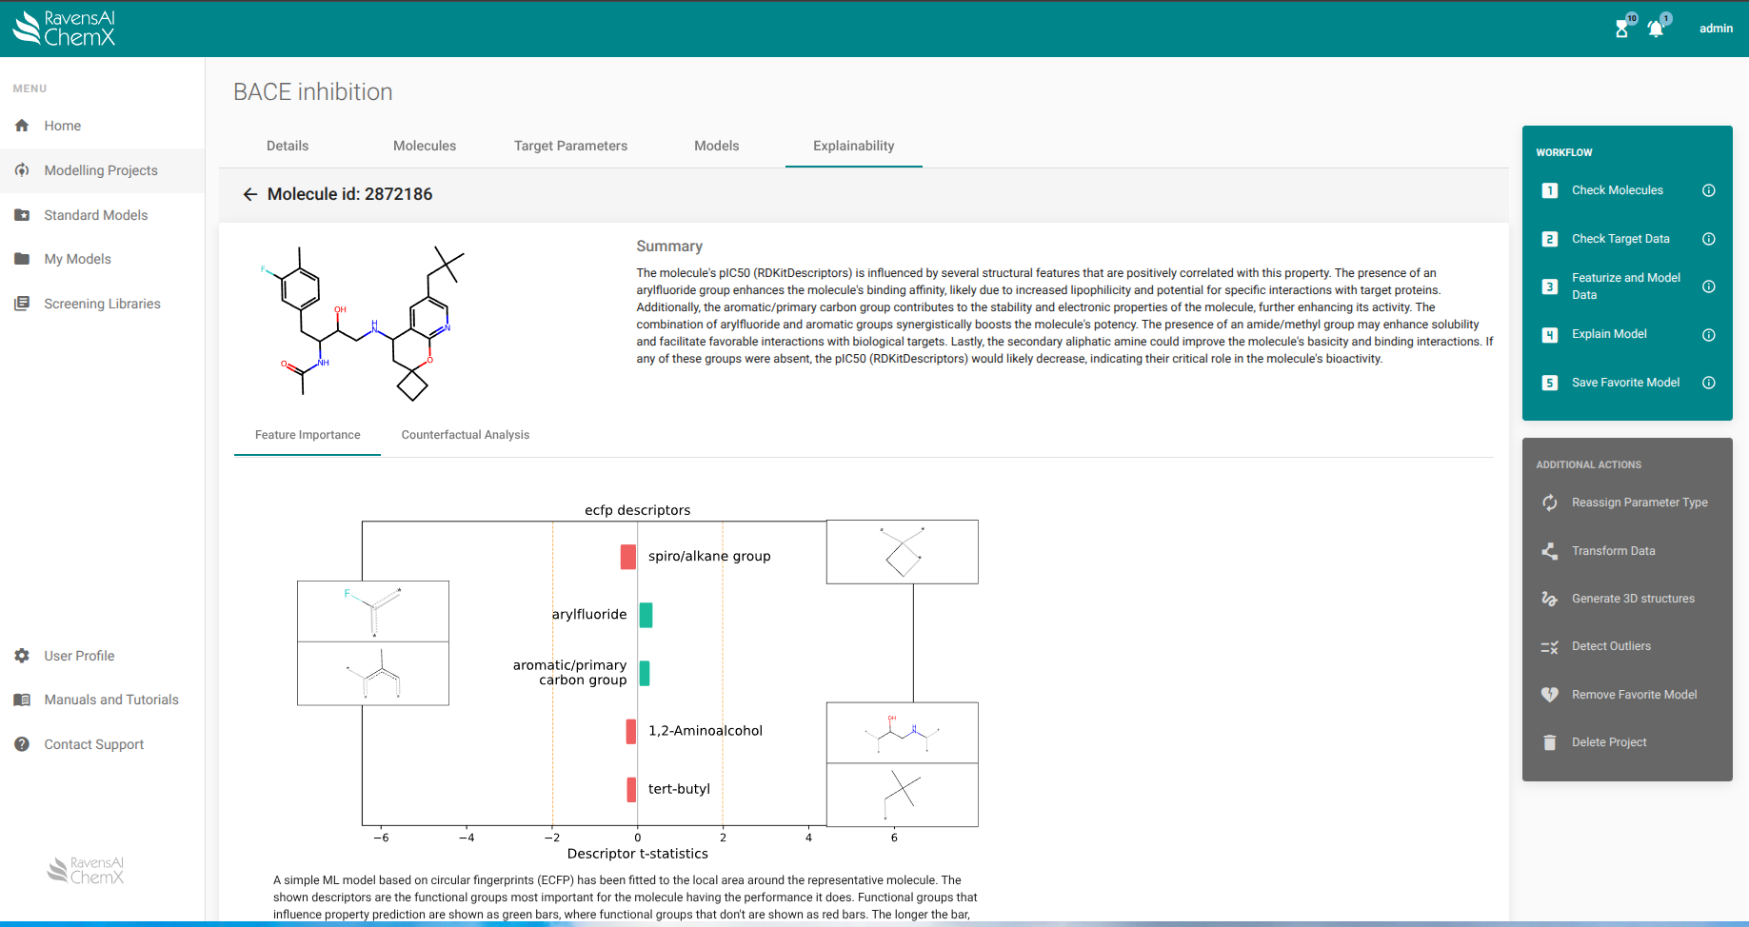
Task: Open Contact Support link
Action: point(93,744)
